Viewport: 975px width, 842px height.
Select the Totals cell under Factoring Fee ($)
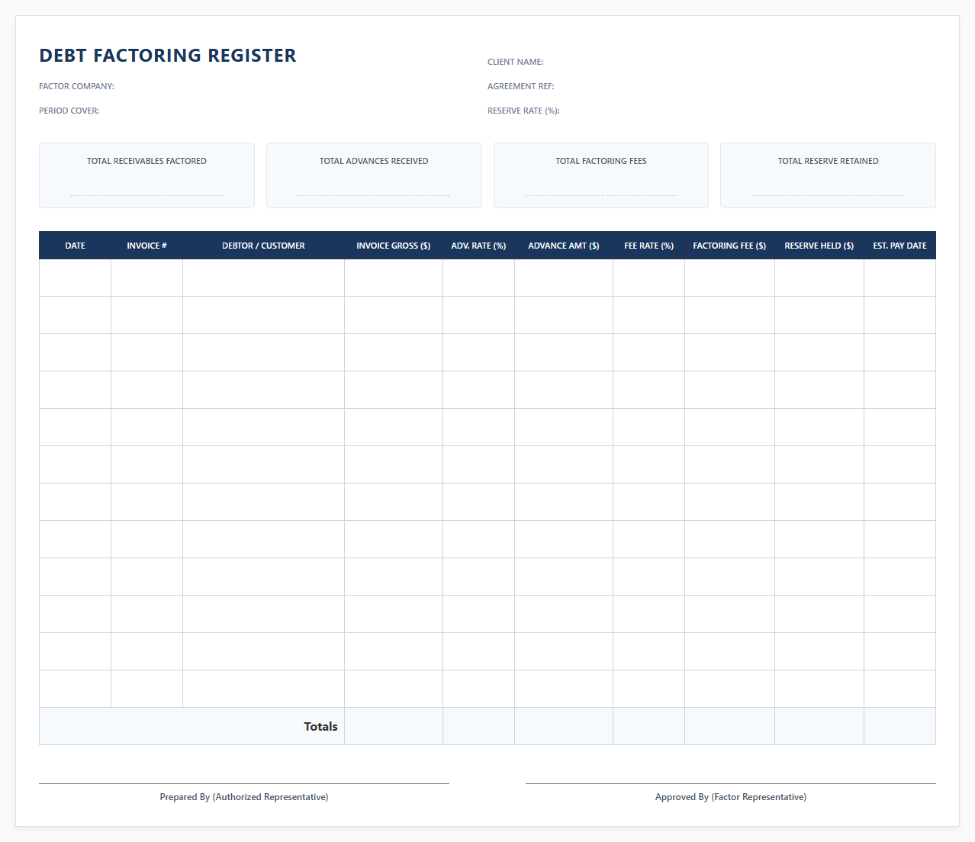coord(729,726)
